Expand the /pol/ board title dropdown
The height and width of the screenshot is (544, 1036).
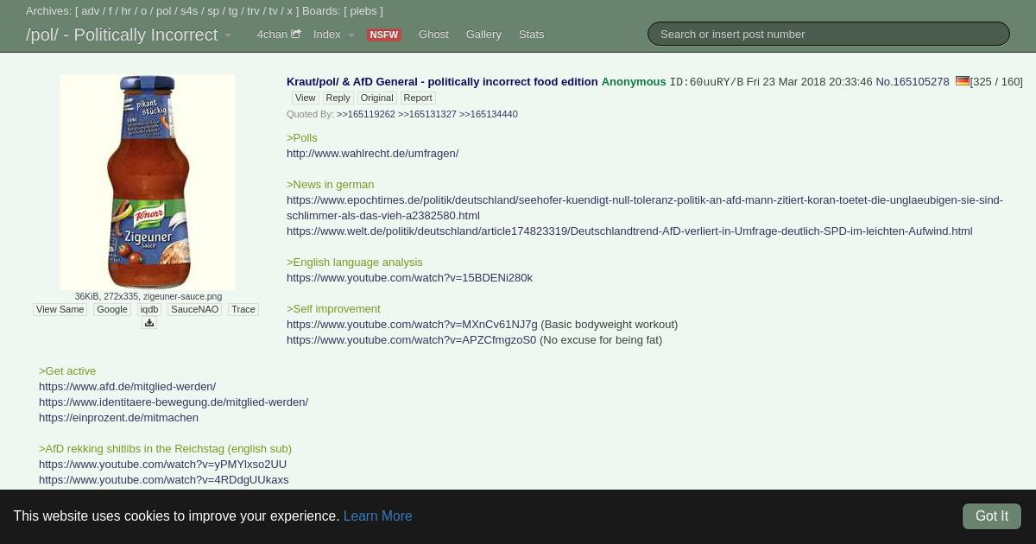[228, 35]
